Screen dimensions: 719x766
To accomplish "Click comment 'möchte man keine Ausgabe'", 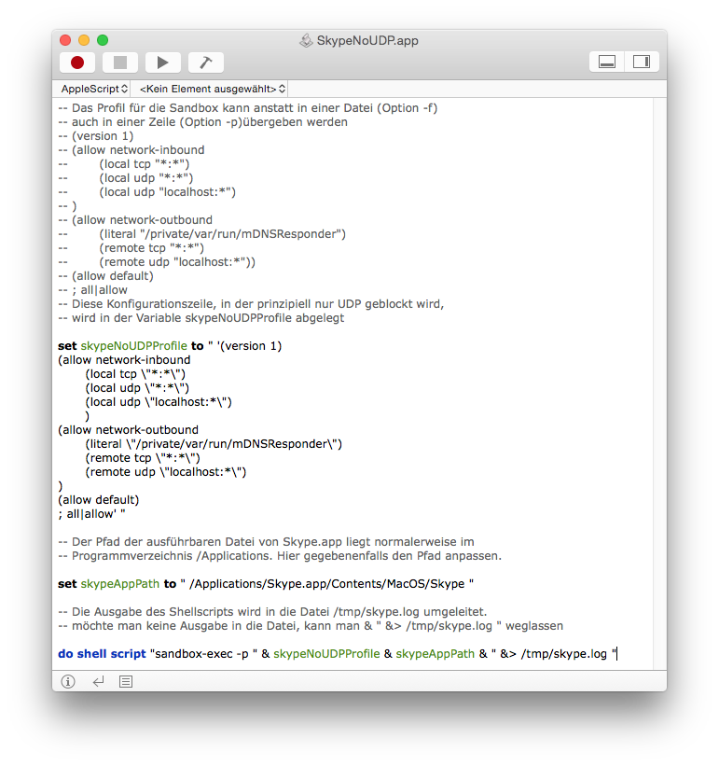I will point(311,626).
